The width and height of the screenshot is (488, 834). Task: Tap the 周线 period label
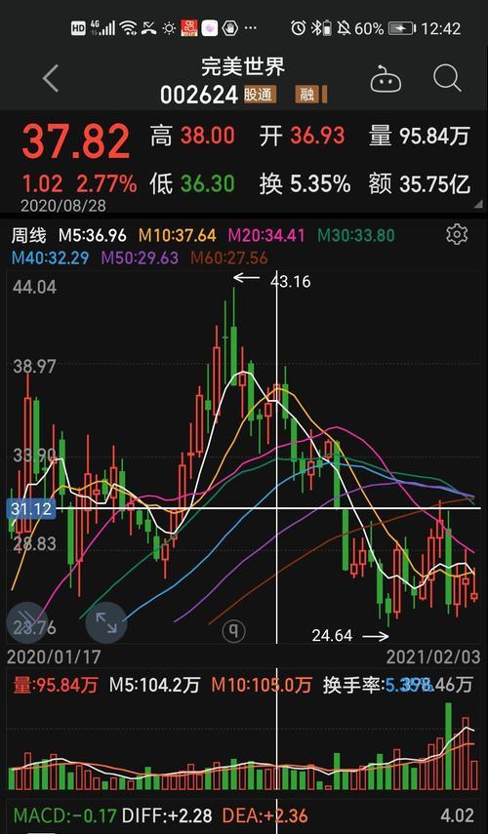[28, 235]
